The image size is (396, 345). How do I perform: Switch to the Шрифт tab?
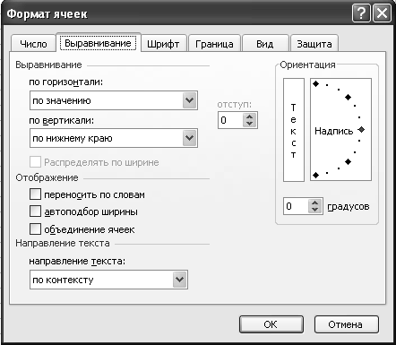163,44
